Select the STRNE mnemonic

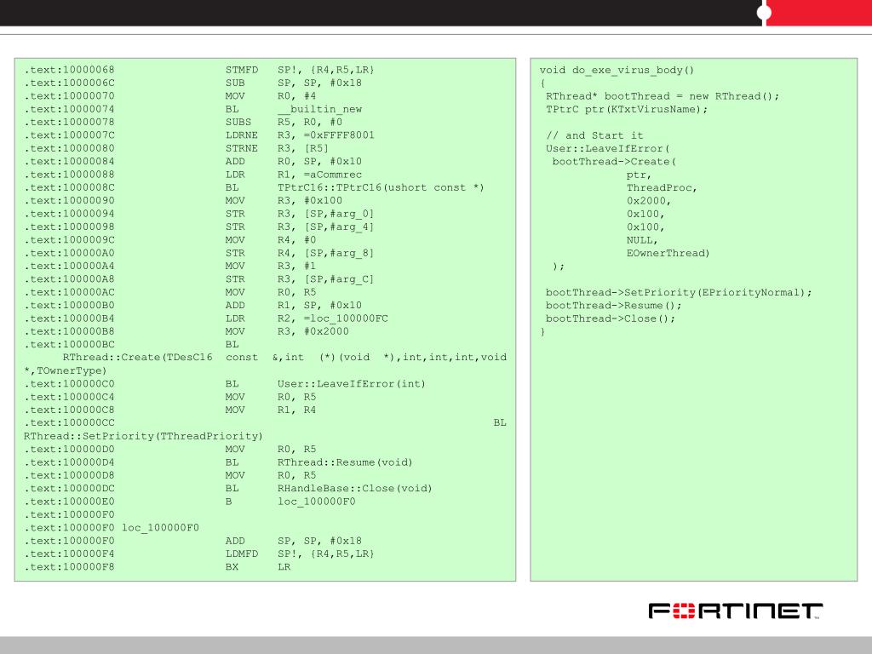pyautogui.click(x=242, y=148)
